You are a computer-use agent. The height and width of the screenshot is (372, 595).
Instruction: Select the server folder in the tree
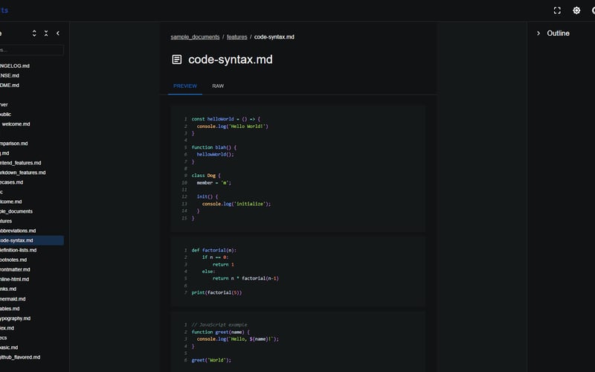[x=4, y=104]
